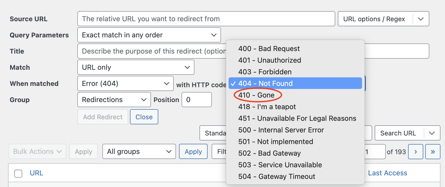
Task: Choose '403 - Forbidden' from list
Action: tap(265, 72)
